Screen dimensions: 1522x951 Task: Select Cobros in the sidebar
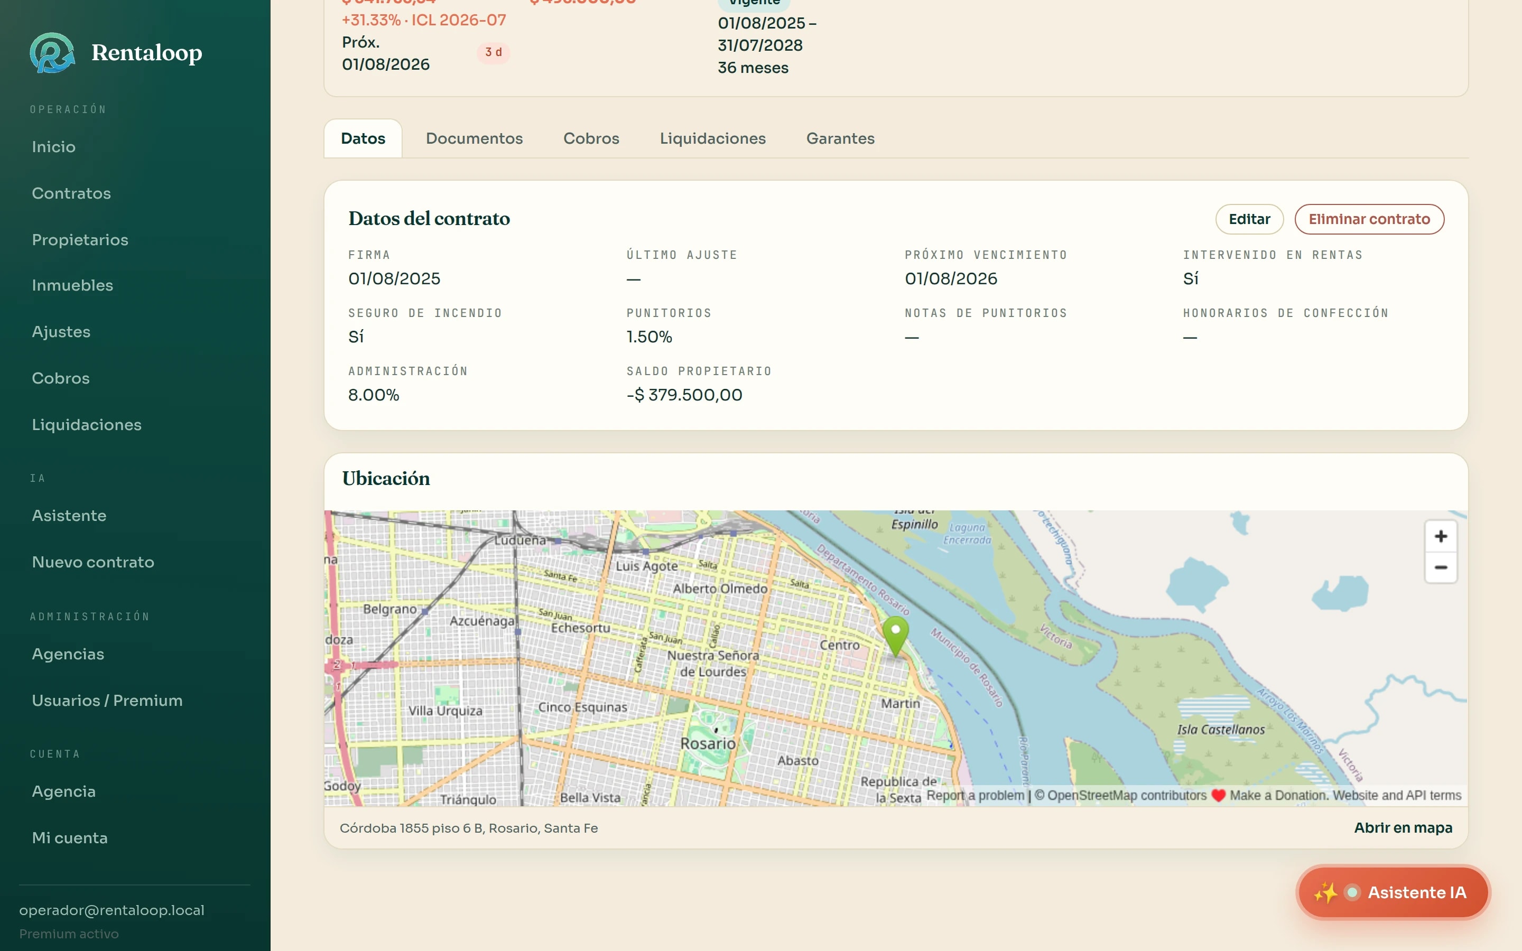(x=60, y=379)
